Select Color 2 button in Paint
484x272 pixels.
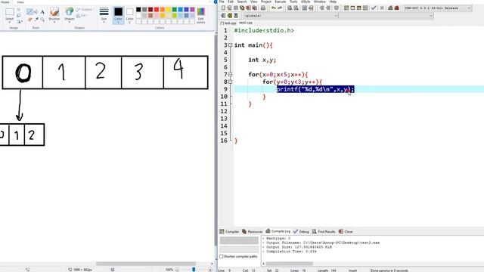(x=129, y=15)
